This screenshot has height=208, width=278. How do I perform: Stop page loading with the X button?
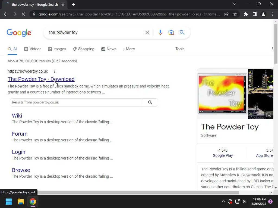[23, 14]
